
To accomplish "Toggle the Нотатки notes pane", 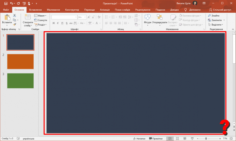I will click(140, 138).
